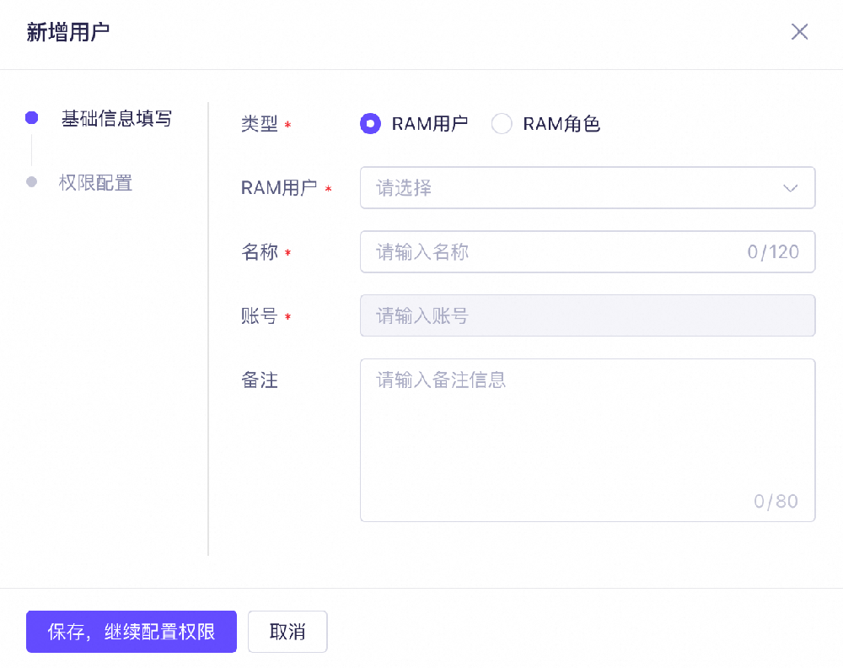Click the 名称 field label
The width and height of the screenshot is (843, 668).
[260, 251]
